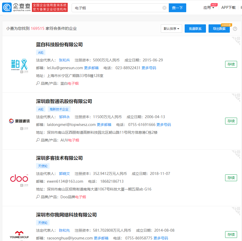Image resolution: width=242 pixels, height=241 pixels.
Task: Click the result count 169515
Action: point(38,29)
